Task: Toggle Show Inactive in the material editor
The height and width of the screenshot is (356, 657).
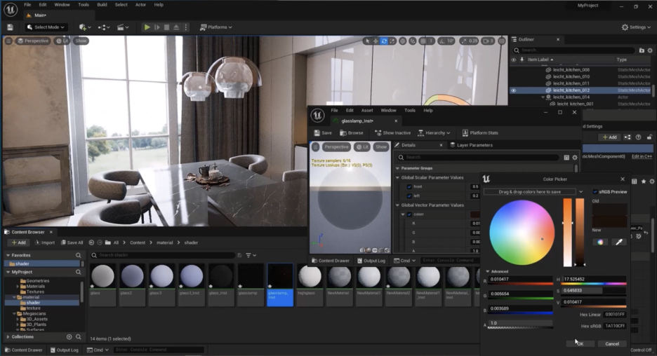Action: point(392,132)
